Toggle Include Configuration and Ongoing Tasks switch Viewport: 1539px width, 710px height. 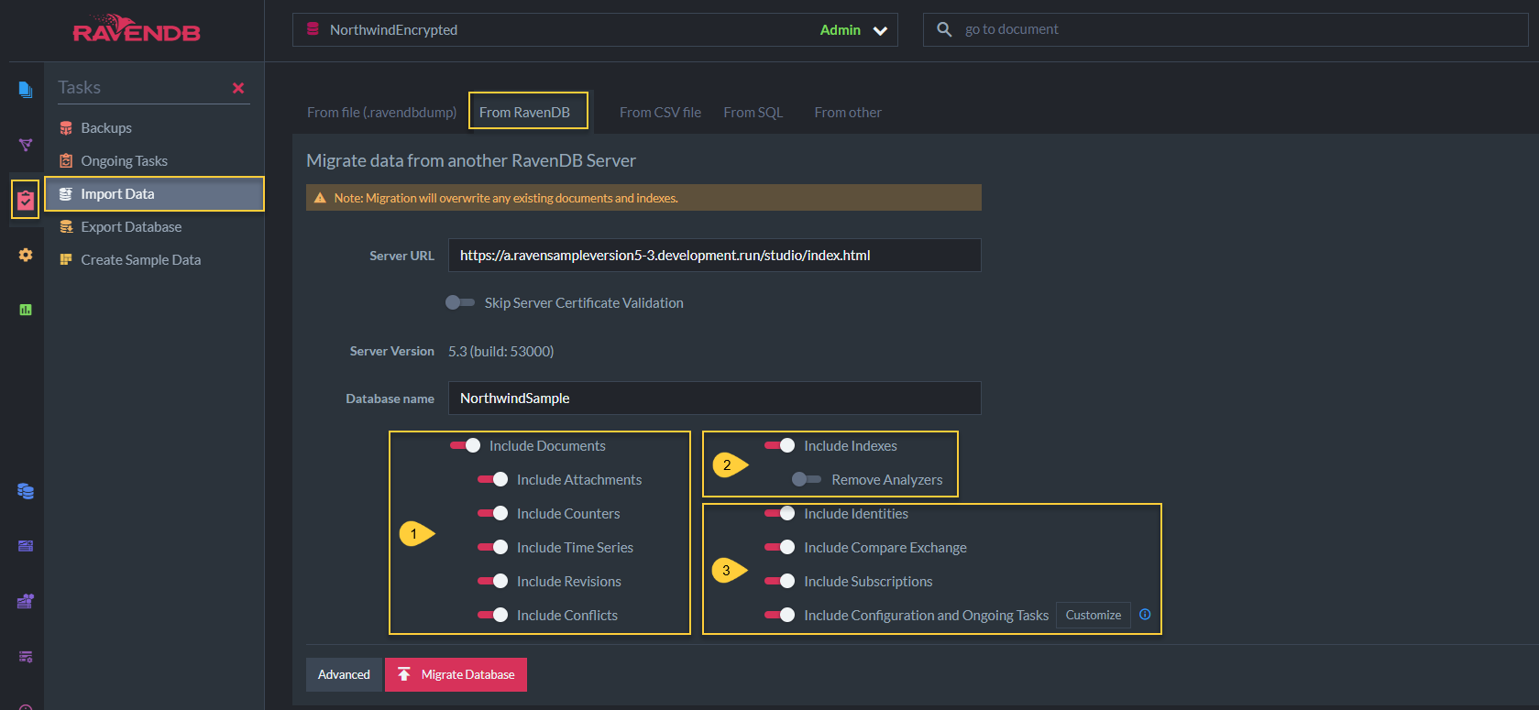coord(780,615)
